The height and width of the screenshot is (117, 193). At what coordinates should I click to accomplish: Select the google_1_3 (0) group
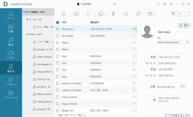tap(42, 49)
